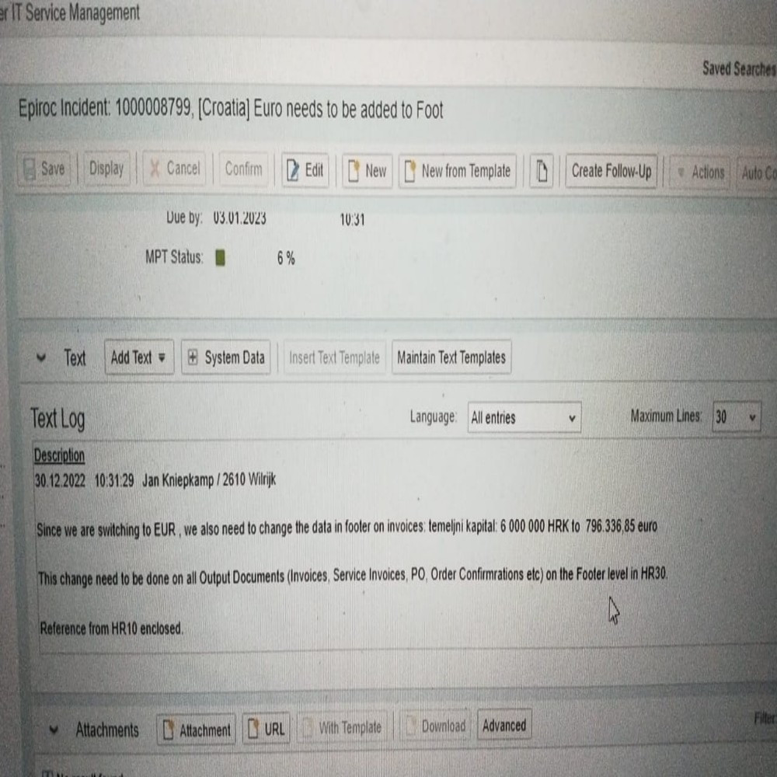Switch the incident to Display mode
The image size is (777, 777).
tap(106, 169)
